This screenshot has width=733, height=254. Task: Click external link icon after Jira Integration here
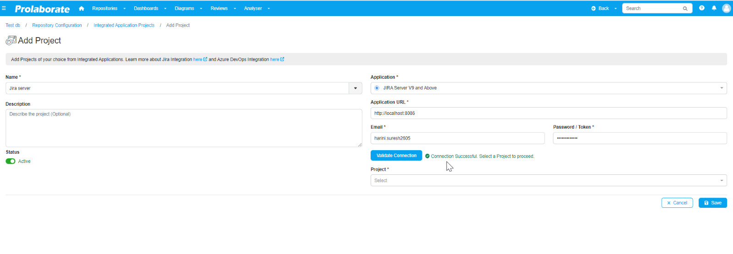coord(205,59)
